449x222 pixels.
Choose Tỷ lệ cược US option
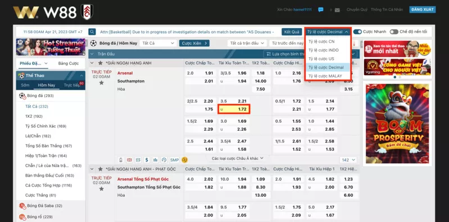pos(328,58)
